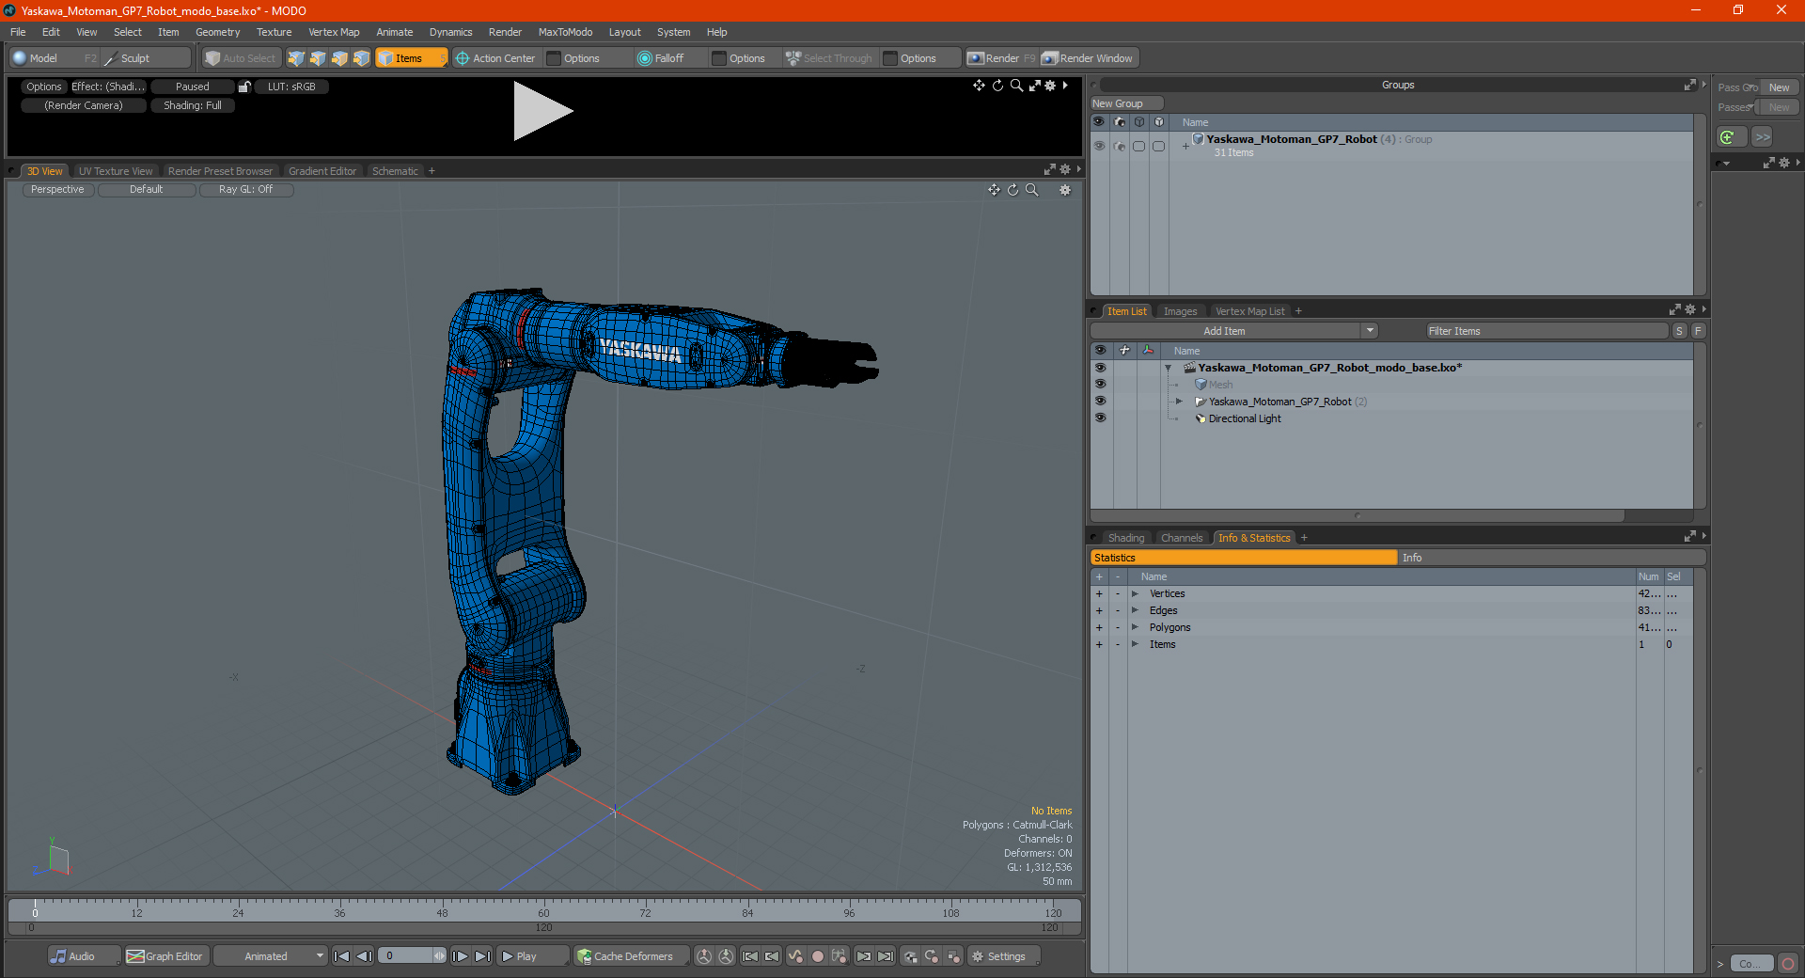Click 3D viewport rotate icon
The width and height of the screenshot is (1805, 978).
click(x=1012, y=190)
